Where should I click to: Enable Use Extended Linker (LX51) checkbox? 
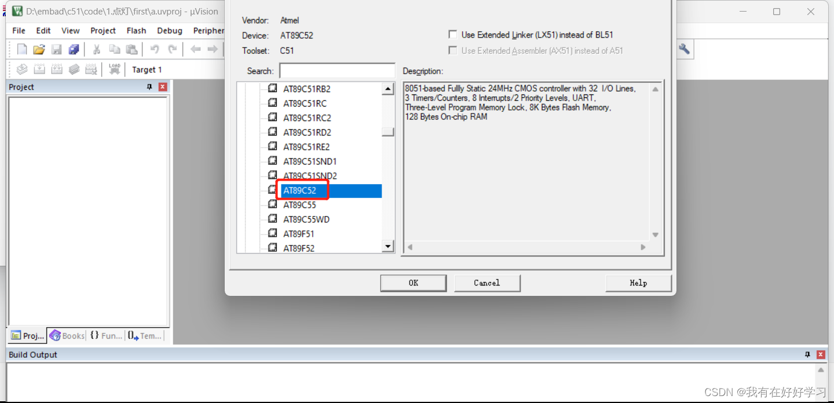coord(453,35)
